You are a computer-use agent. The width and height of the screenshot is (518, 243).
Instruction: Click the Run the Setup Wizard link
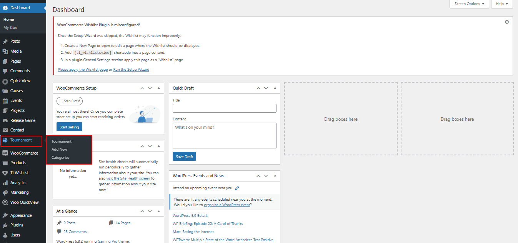coord(131,70)
